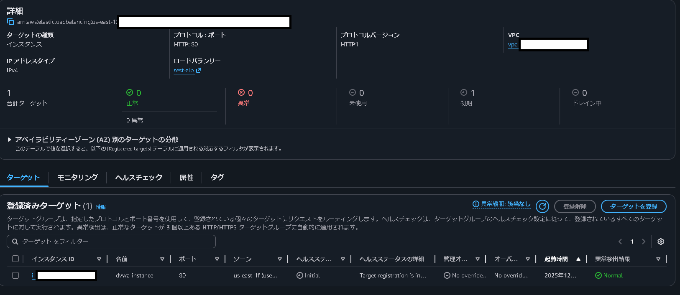Click the ターゲットを登録 button
680x295 pixels.
point(634,206)
